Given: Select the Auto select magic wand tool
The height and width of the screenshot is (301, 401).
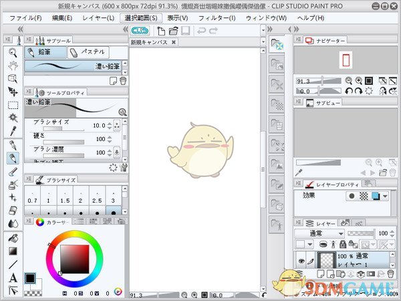Looking at the screenshot, I should coord(13,118).
